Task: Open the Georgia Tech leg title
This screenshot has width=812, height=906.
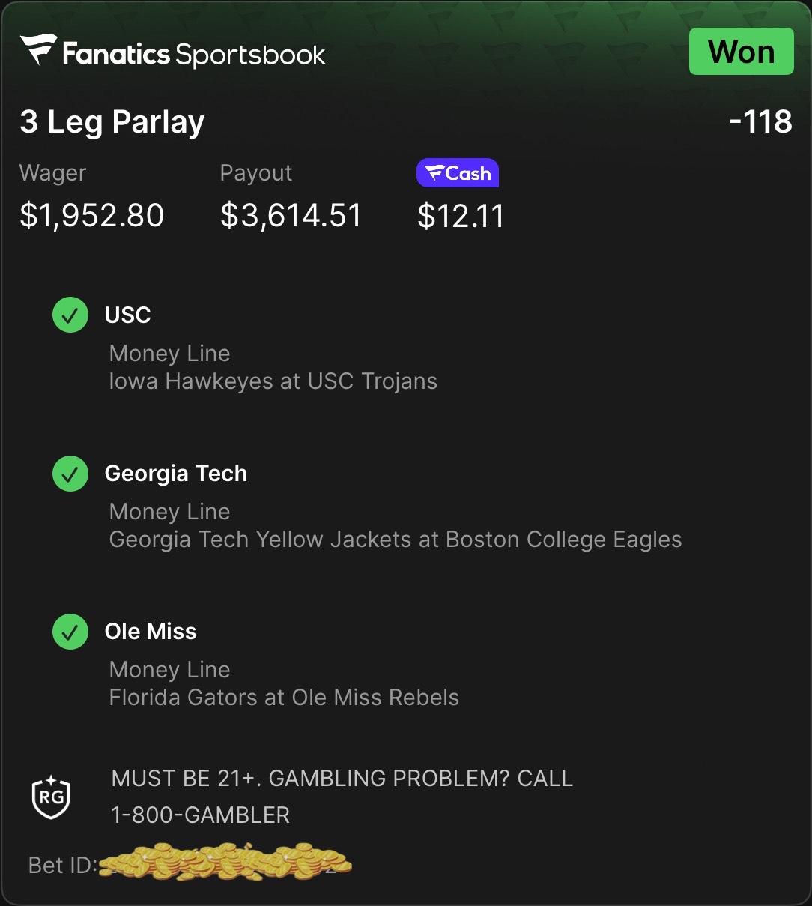Action: point(176,474)
